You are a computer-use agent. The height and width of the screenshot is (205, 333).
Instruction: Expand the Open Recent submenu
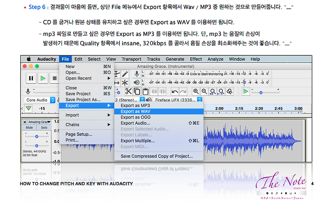[86, 78]
